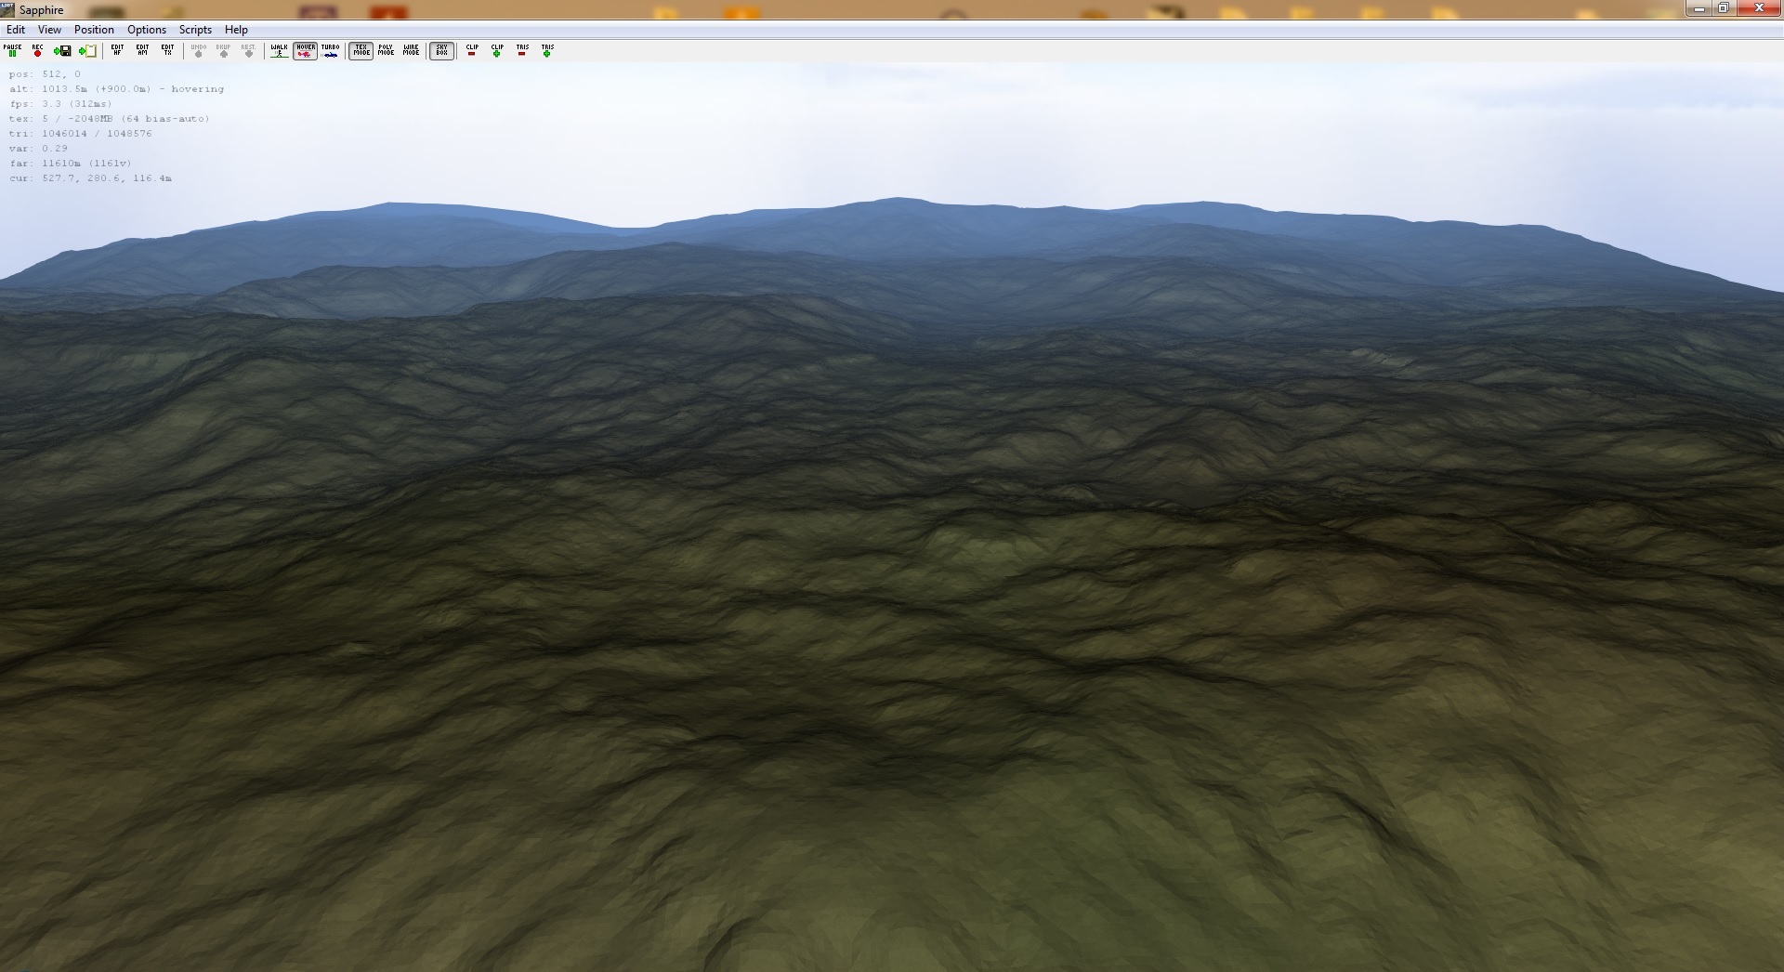
Task: Toggle TEX MODE rendering
Action: [361, 50]
